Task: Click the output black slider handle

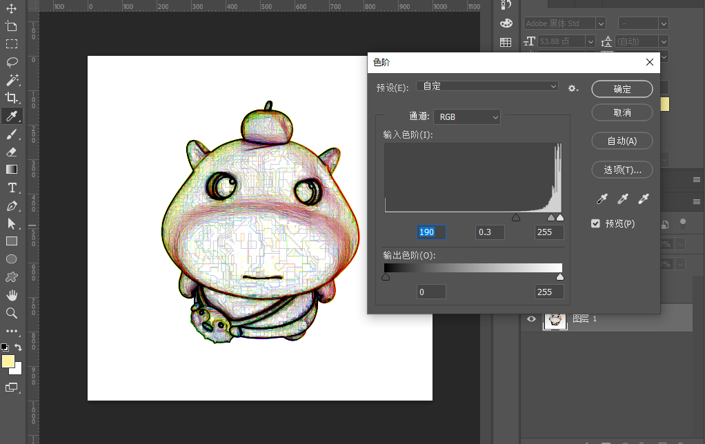Action: click(x=386, y=277)
